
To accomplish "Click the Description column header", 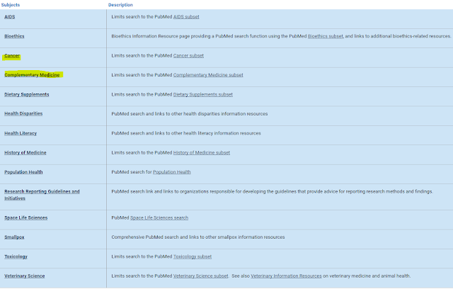I will pos(120,5).
